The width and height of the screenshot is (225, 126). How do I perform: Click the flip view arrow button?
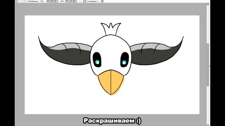click(80, 1)
